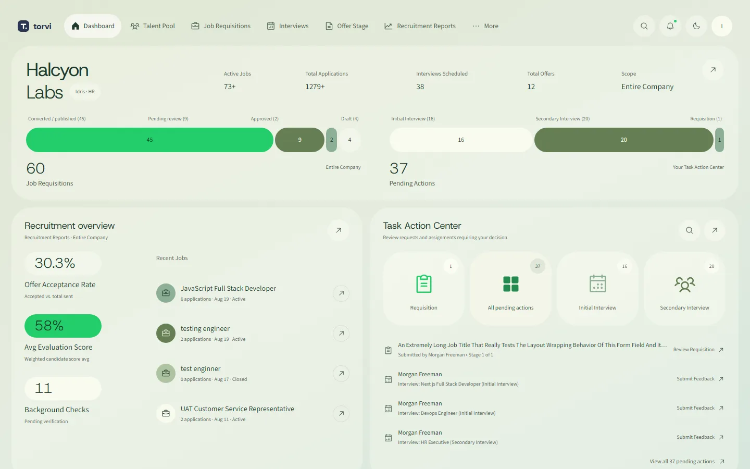Submit Feedback for Next js Full Stack Developer
This screenshot has width=750, height=469.
pyautogui.click(x=701, y=379)
